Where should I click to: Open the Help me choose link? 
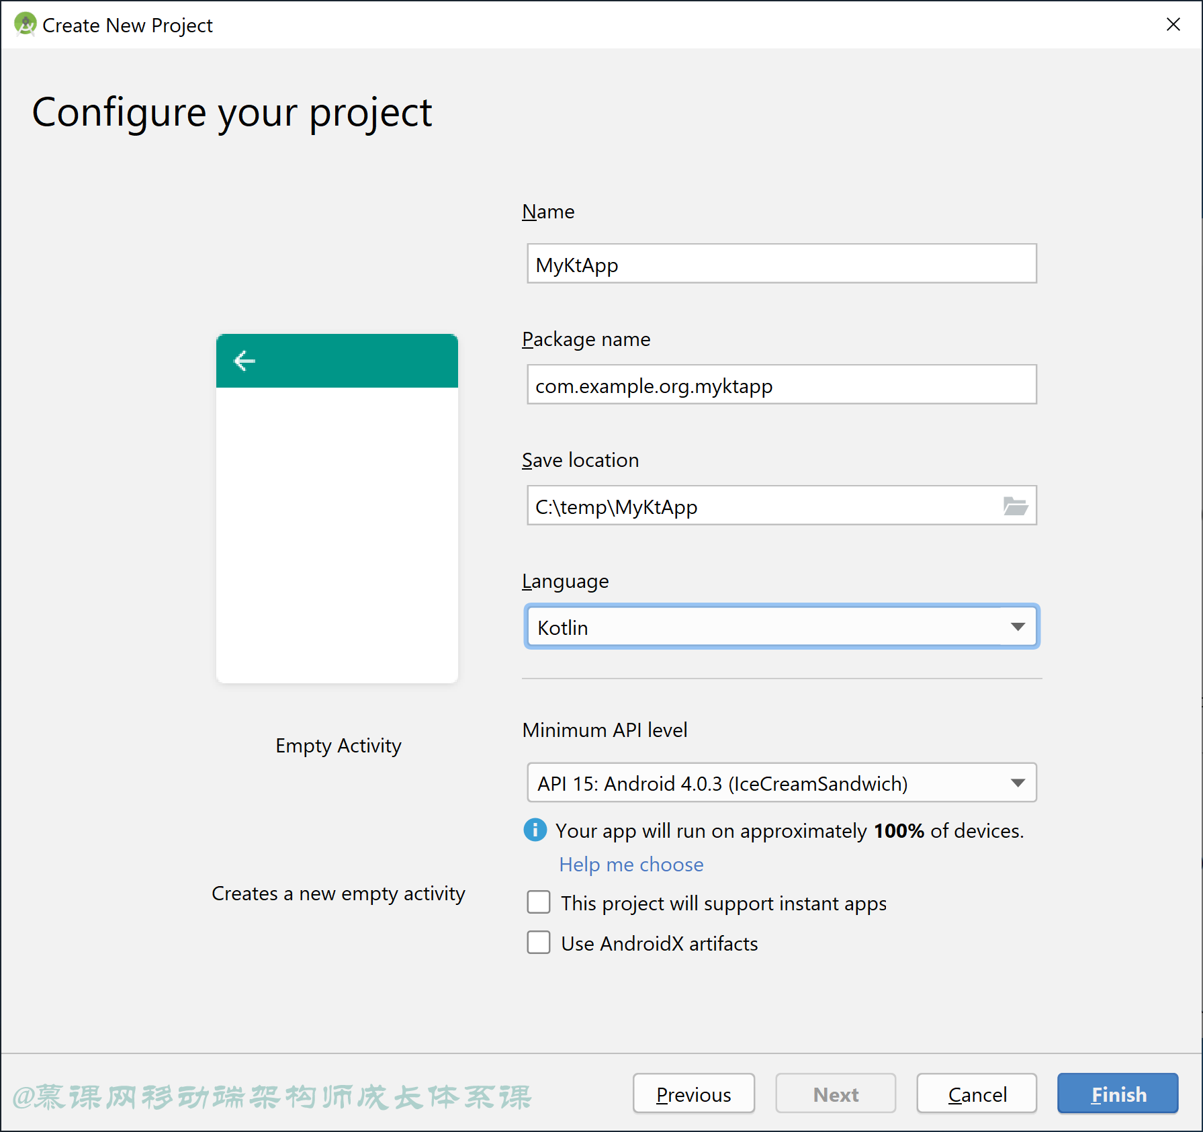pos(631,864)
